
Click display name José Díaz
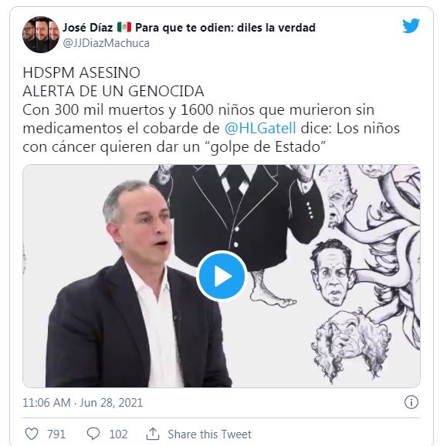coord(88,28)
